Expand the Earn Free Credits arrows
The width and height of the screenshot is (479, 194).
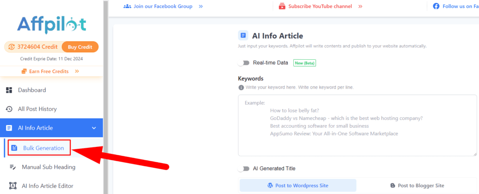click(77, 71)
